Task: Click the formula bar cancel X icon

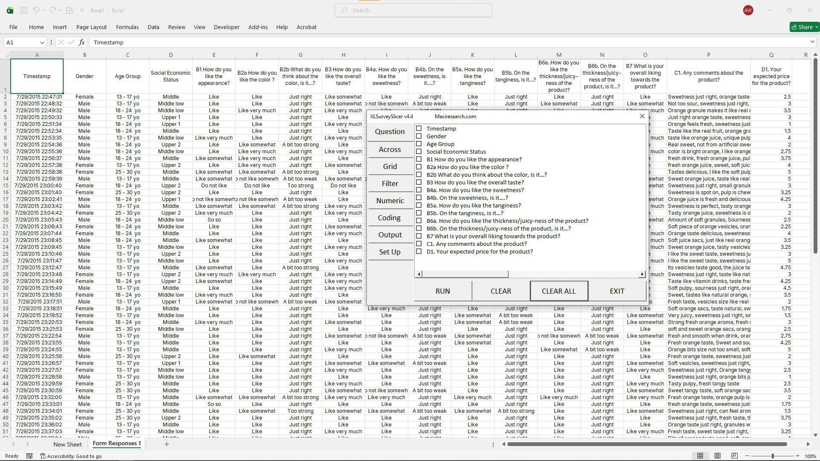Action: (61, 42)
